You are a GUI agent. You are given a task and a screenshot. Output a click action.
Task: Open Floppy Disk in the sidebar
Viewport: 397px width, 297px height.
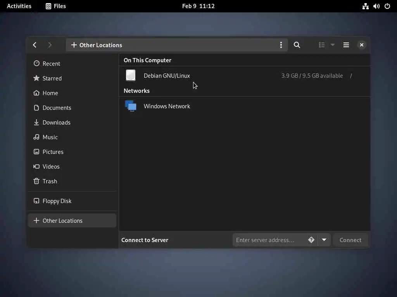72,201
